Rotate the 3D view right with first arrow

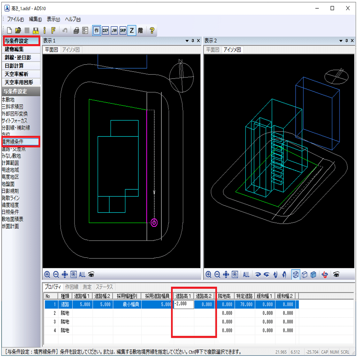258,275
